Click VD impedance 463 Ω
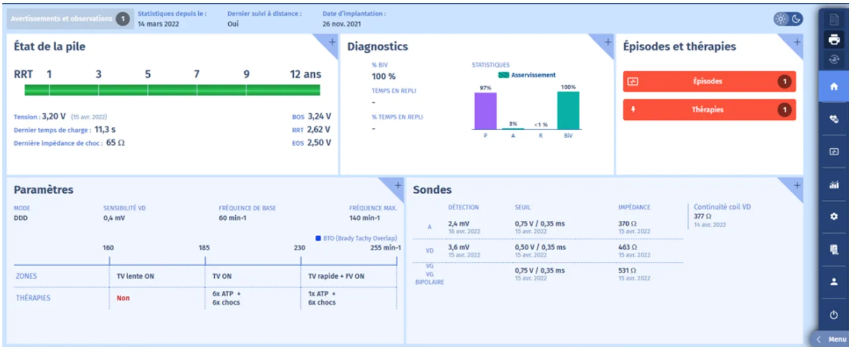 click(x=627, y=247)
